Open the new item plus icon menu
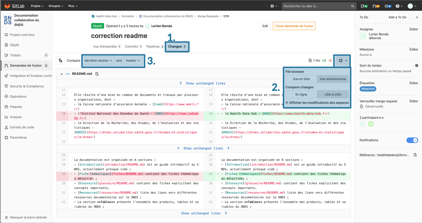The width and height of the screenshot is (422, 223). 274,6
